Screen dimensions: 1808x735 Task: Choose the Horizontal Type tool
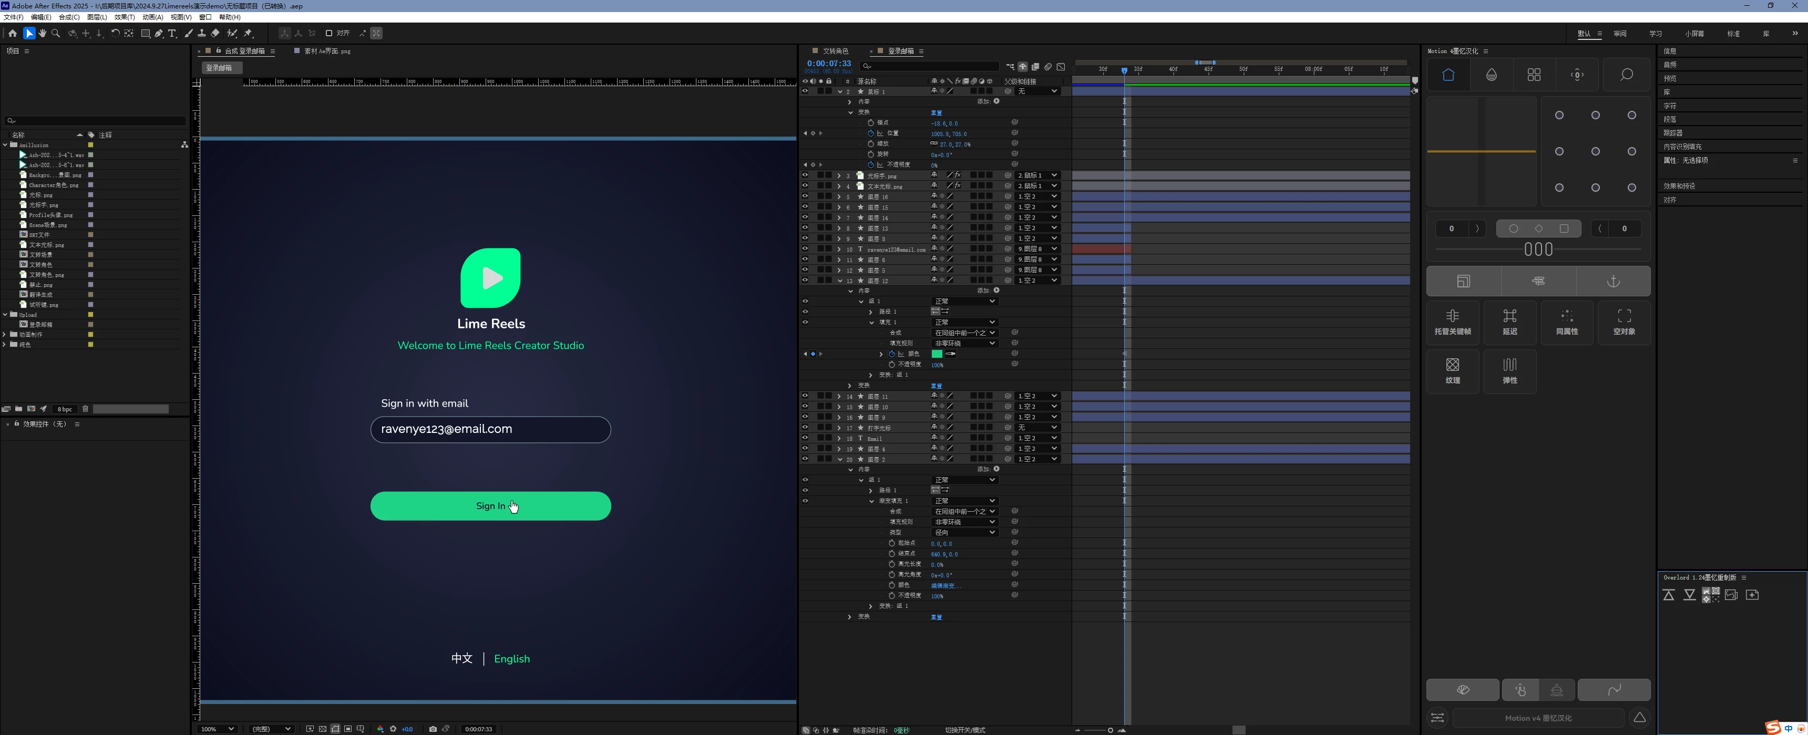pos(173,33)
